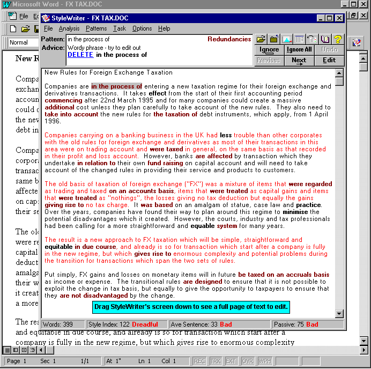
Task: Click the flagged phrase 'take into account'
Action: click(x=71, y=114)
